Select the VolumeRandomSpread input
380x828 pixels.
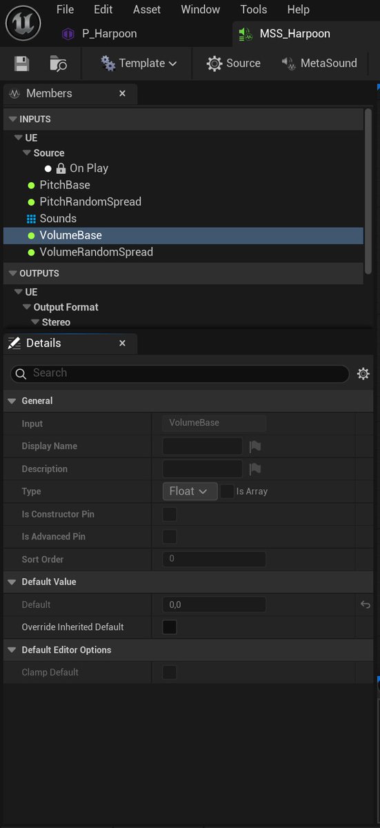click(x=96, y=252)
